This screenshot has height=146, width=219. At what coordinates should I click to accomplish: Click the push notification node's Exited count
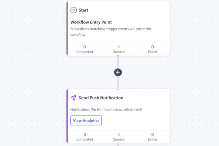[152, 134]
